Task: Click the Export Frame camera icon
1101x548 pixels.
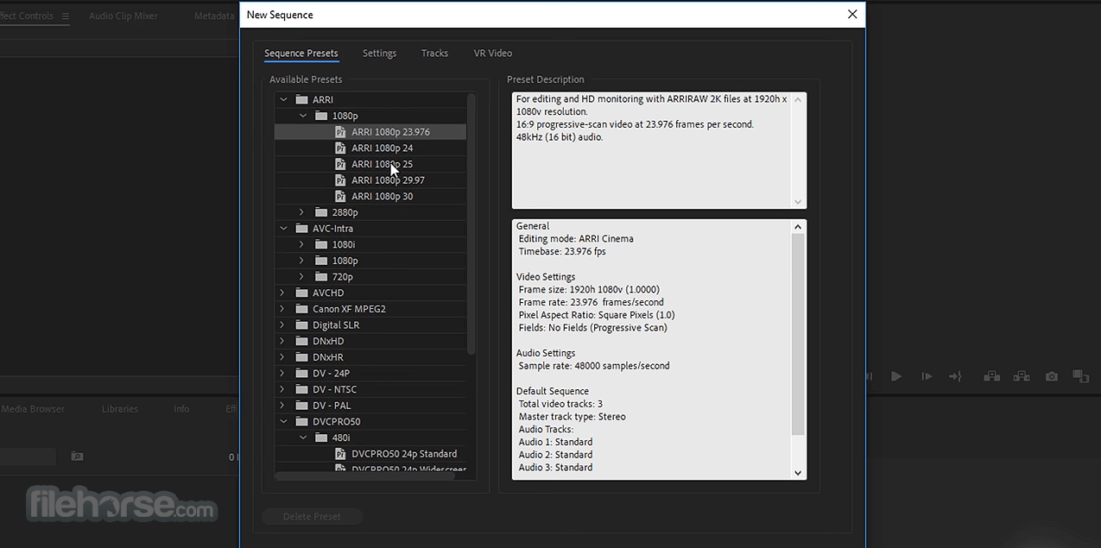Action: pos(1051,376)
